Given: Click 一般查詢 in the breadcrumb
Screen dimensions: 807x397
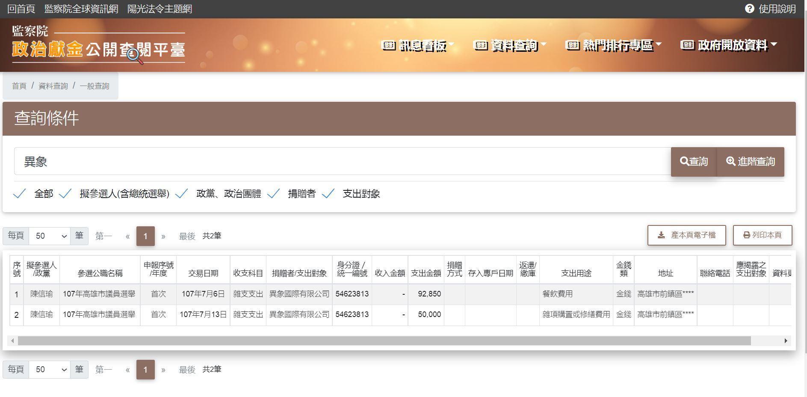Looking at the screenshot, I should click(x=94, y=86).
